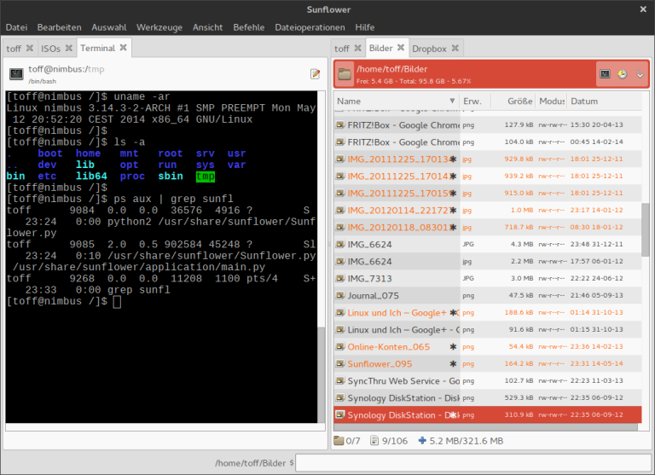The width and height of the screenshot is (655, 475).
Task: Switch to the ISOs tab
Action: pyautogui.click(x=51, y=49)
